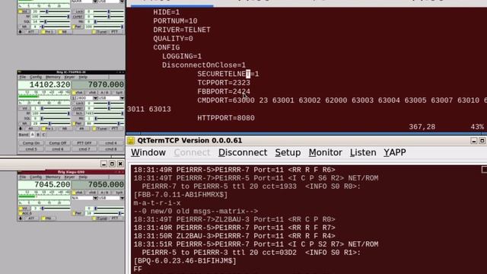Open USB mode dropdown in IC-756PRO window
The width and height of the screenshot is (487, 274).
tap(111, 98)
